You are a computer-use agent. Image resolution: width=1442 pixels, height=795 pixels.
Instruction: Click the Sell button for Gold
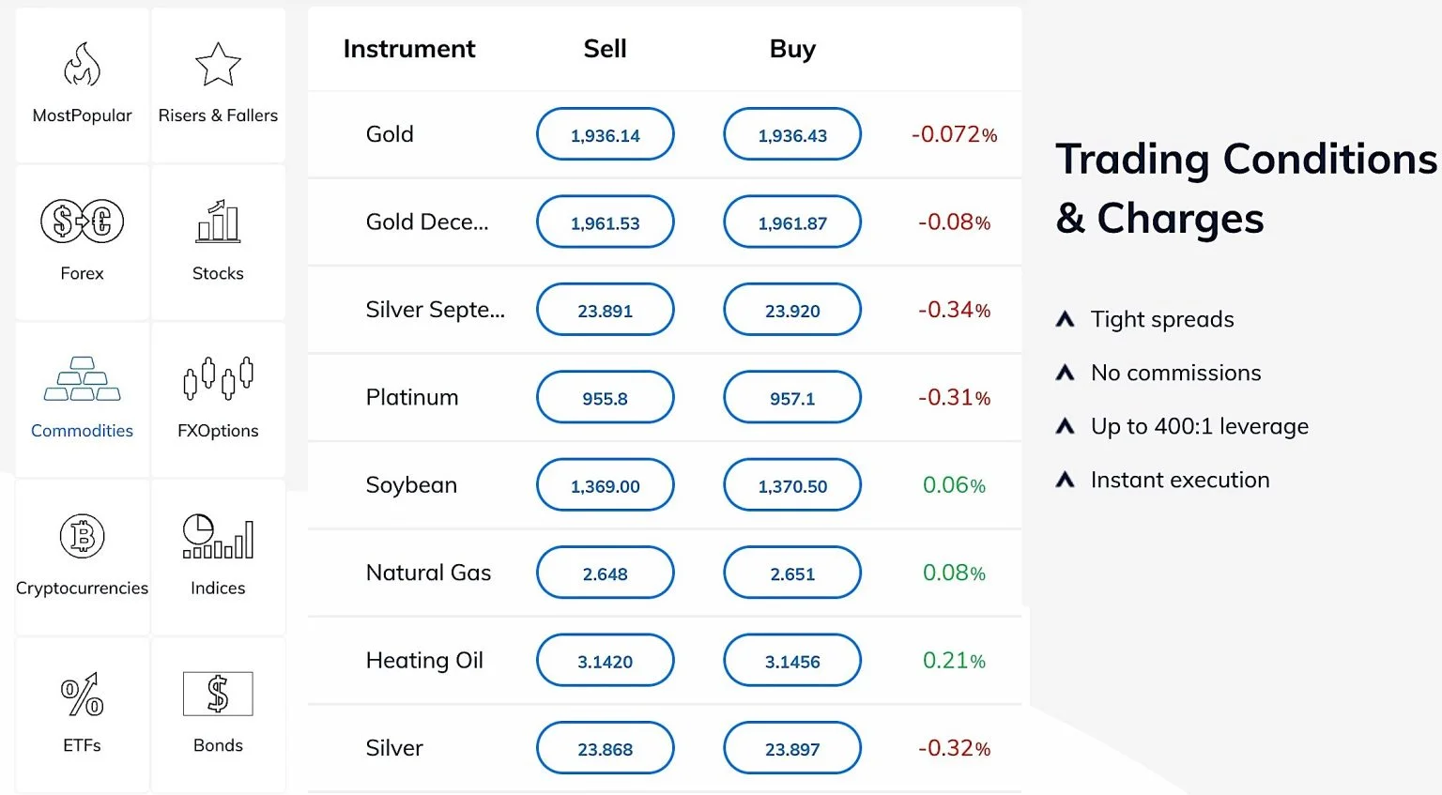point(605,133)
